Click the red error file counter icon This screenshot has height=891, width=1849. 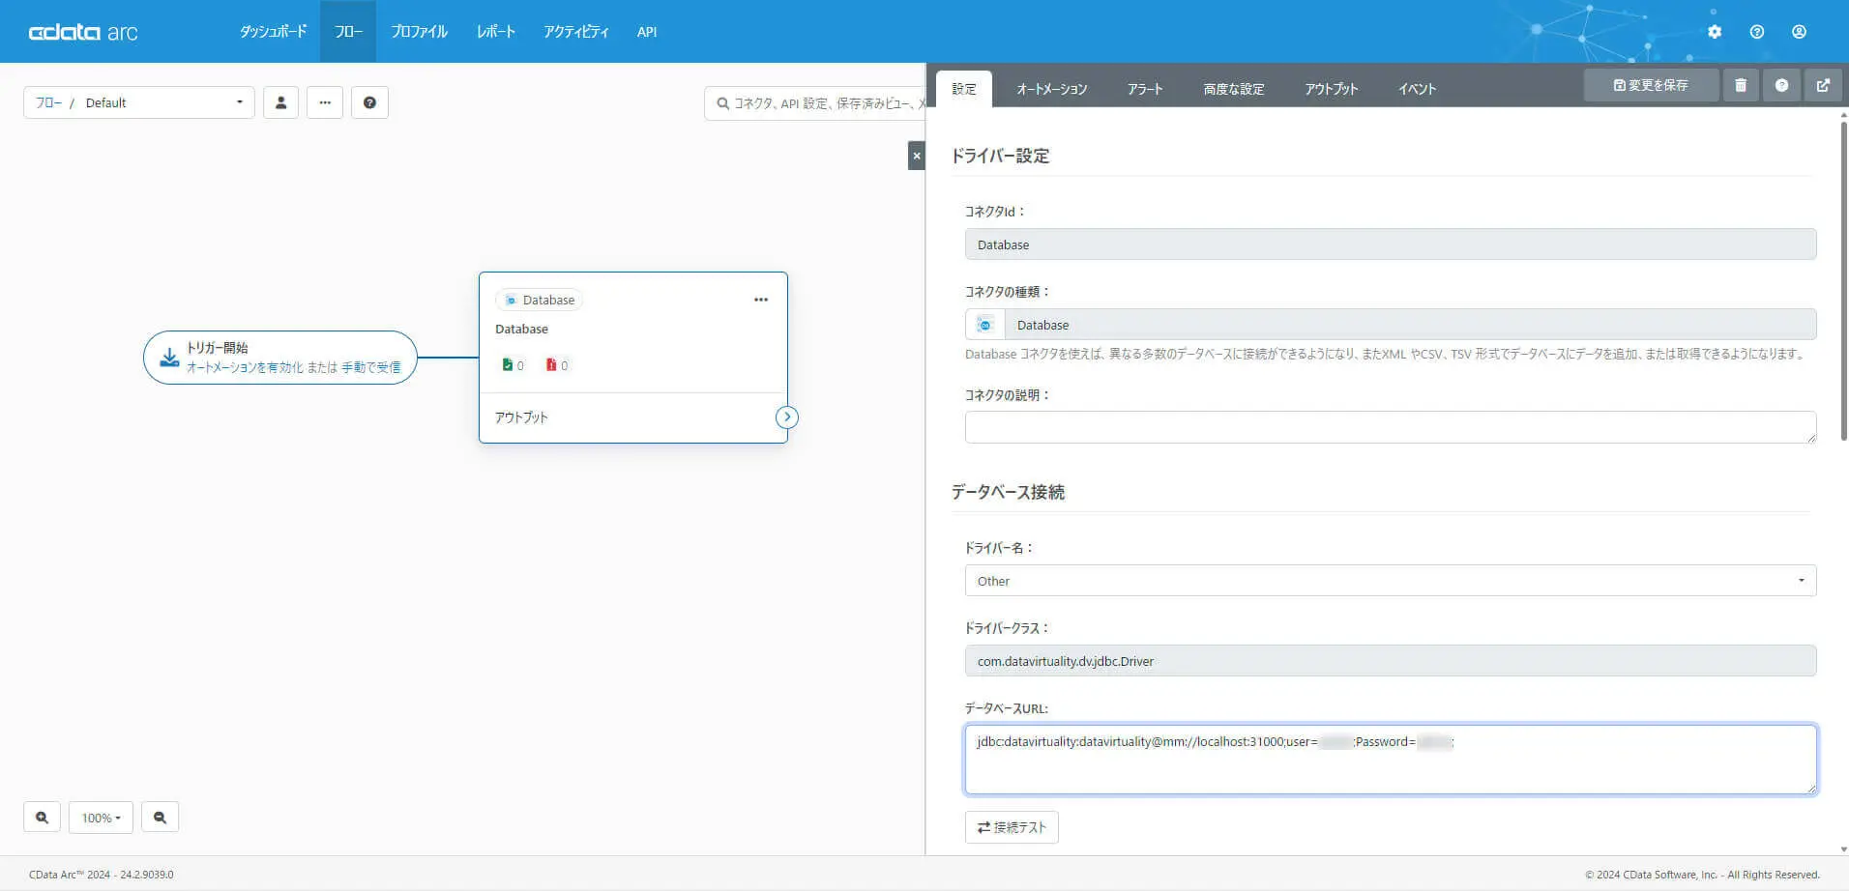pos(551,365)
